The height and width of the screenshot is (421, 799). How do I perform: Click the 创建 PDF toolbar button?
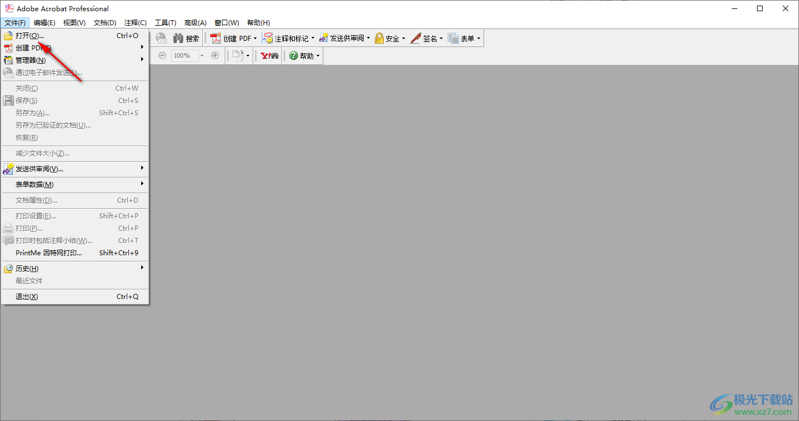pyautogui.click(x=231, y=38)
